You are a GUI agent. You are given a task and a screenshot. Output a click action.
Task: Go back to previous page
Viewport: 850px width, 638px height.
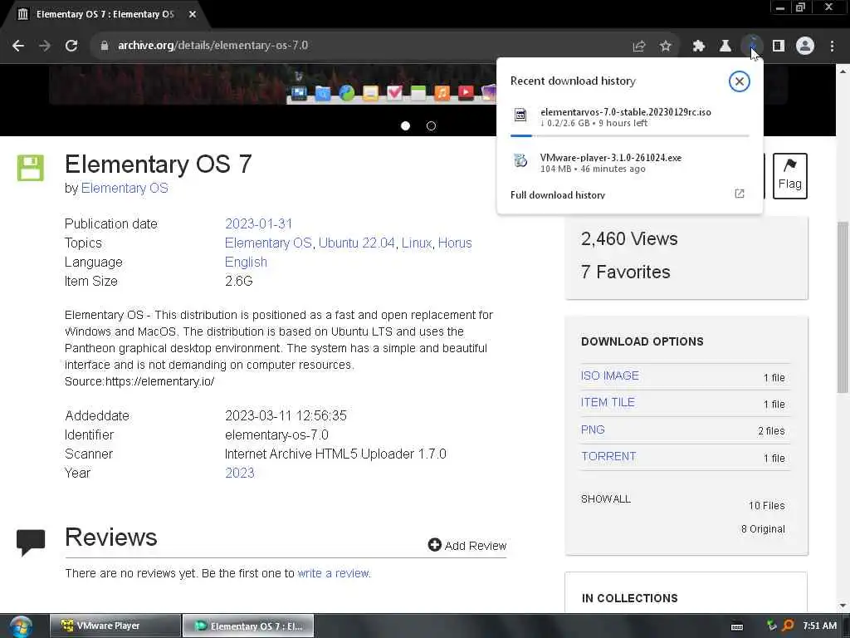(18, 46)
